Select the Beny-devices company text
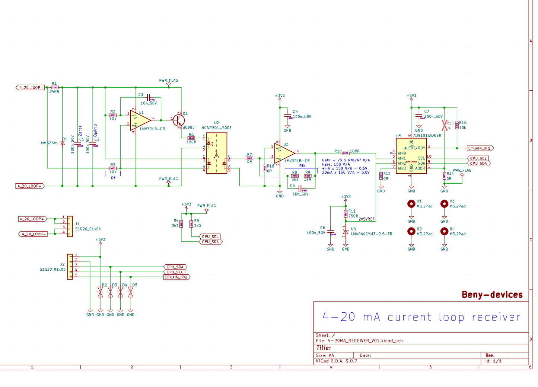 pyautogui.click(x=492, y=295)
